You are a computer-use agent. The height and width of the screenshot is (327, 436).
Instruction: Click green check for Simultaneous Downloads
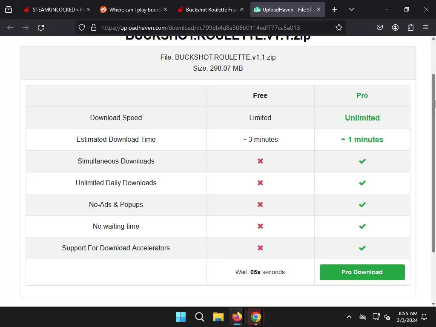(362, 161)
